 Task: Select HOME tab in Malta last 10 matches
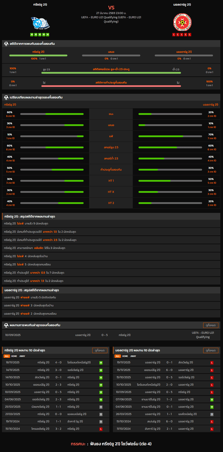[125, 356]
